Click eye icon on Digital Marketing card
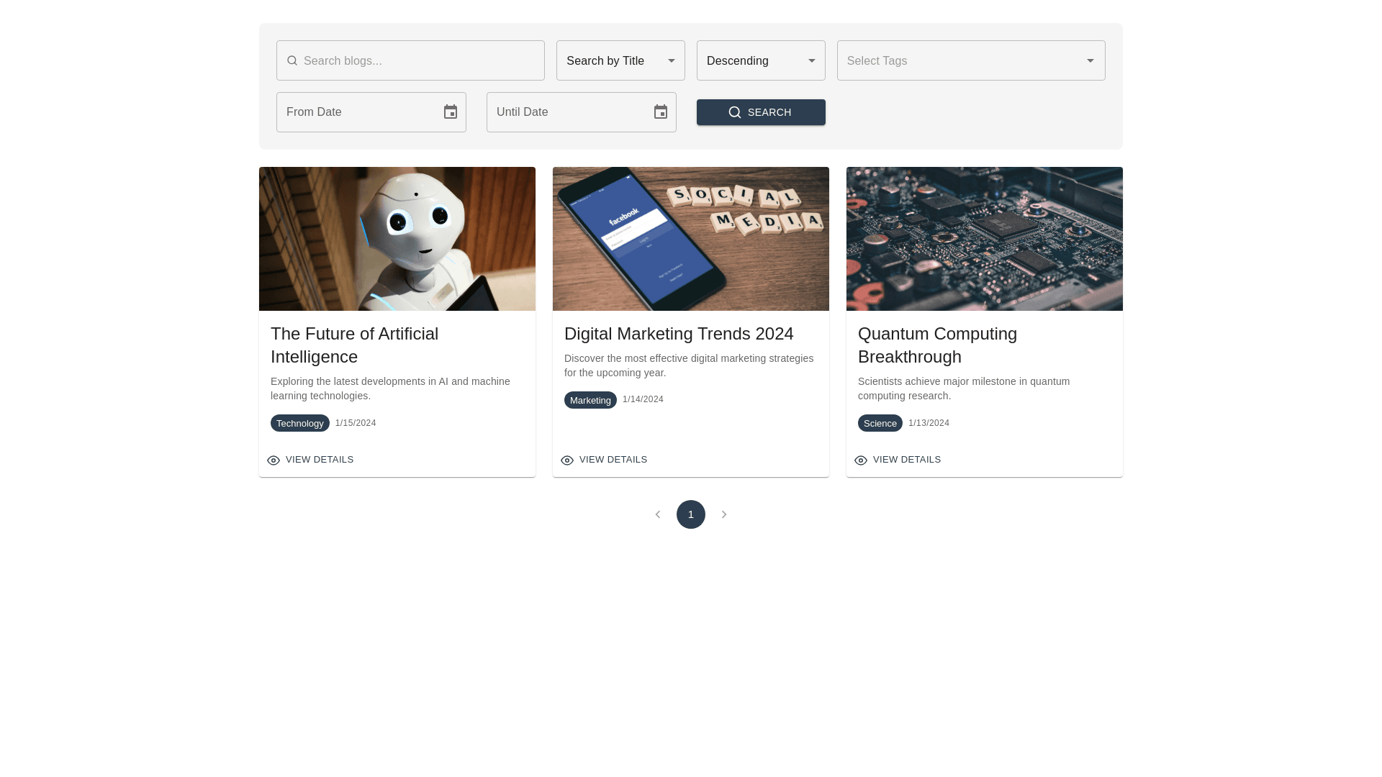Viewport: 1382px width, 777px height. point(567,460)
